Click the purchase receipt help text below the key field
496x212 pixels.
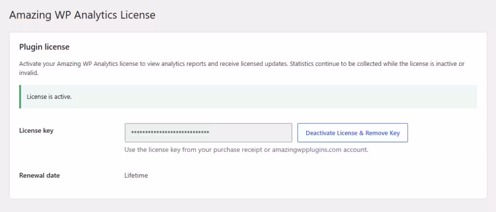coord(247,150)
